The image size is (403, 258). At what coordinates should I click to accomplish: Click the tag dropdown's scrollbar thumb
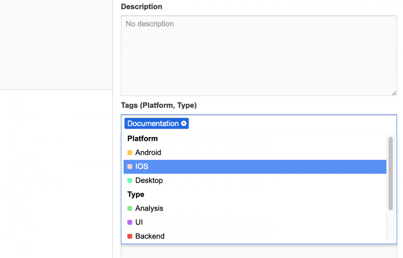click(390, 173)
